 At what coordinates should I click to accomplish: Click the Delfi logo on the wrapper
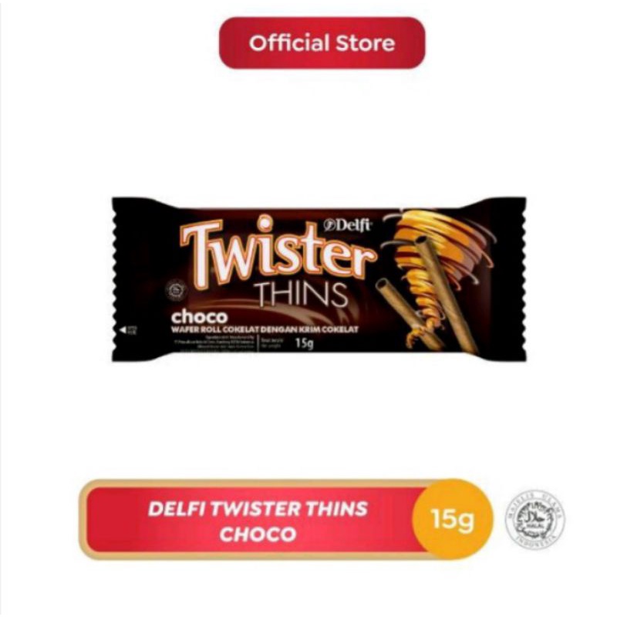click(348, 225)
